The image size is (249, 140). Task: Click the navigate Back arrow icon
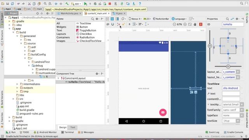click(x=56, y=3)
